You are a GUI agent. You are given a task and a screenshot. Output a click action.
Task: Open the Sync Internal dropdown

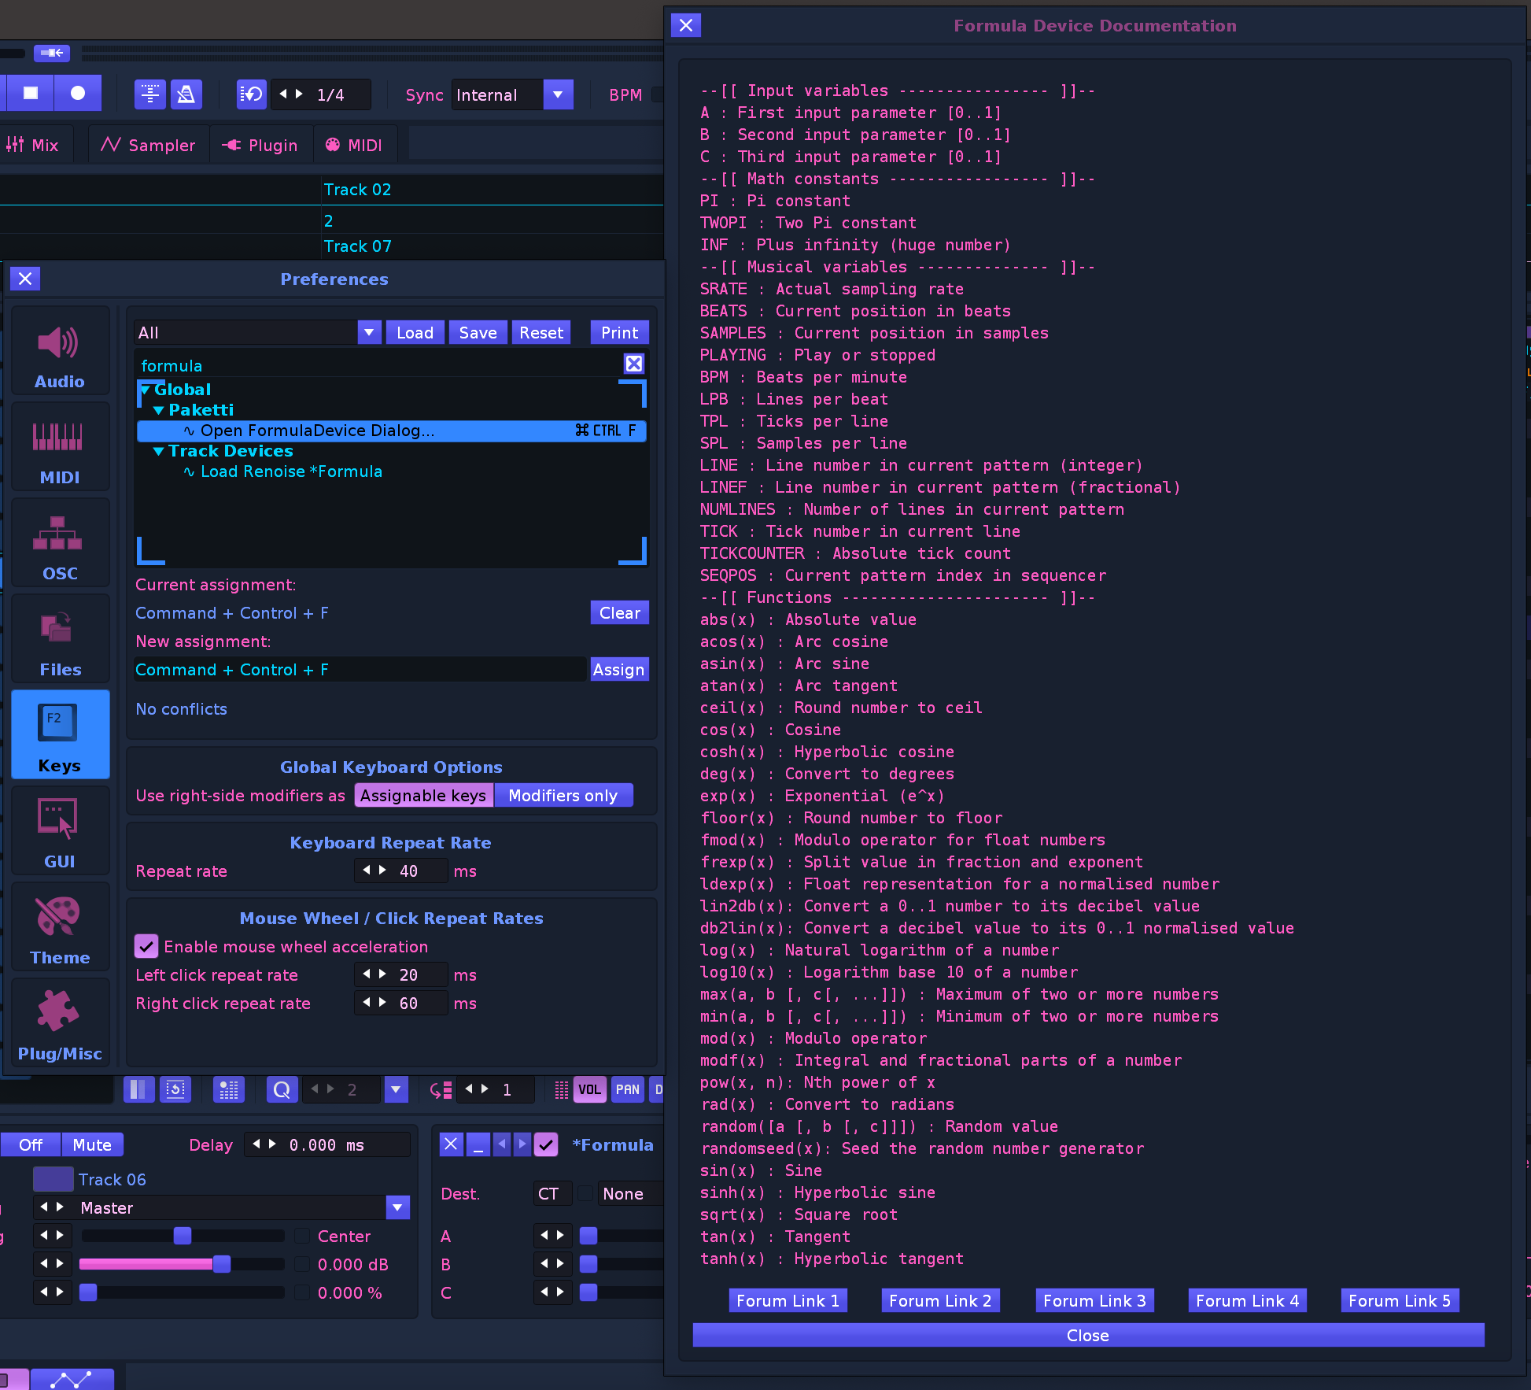tap(558, 94)
